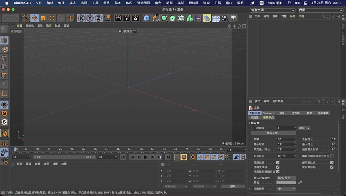Toggle the 使用变形器 checkbox
The image size is (346, 196).
click(332, 167)
